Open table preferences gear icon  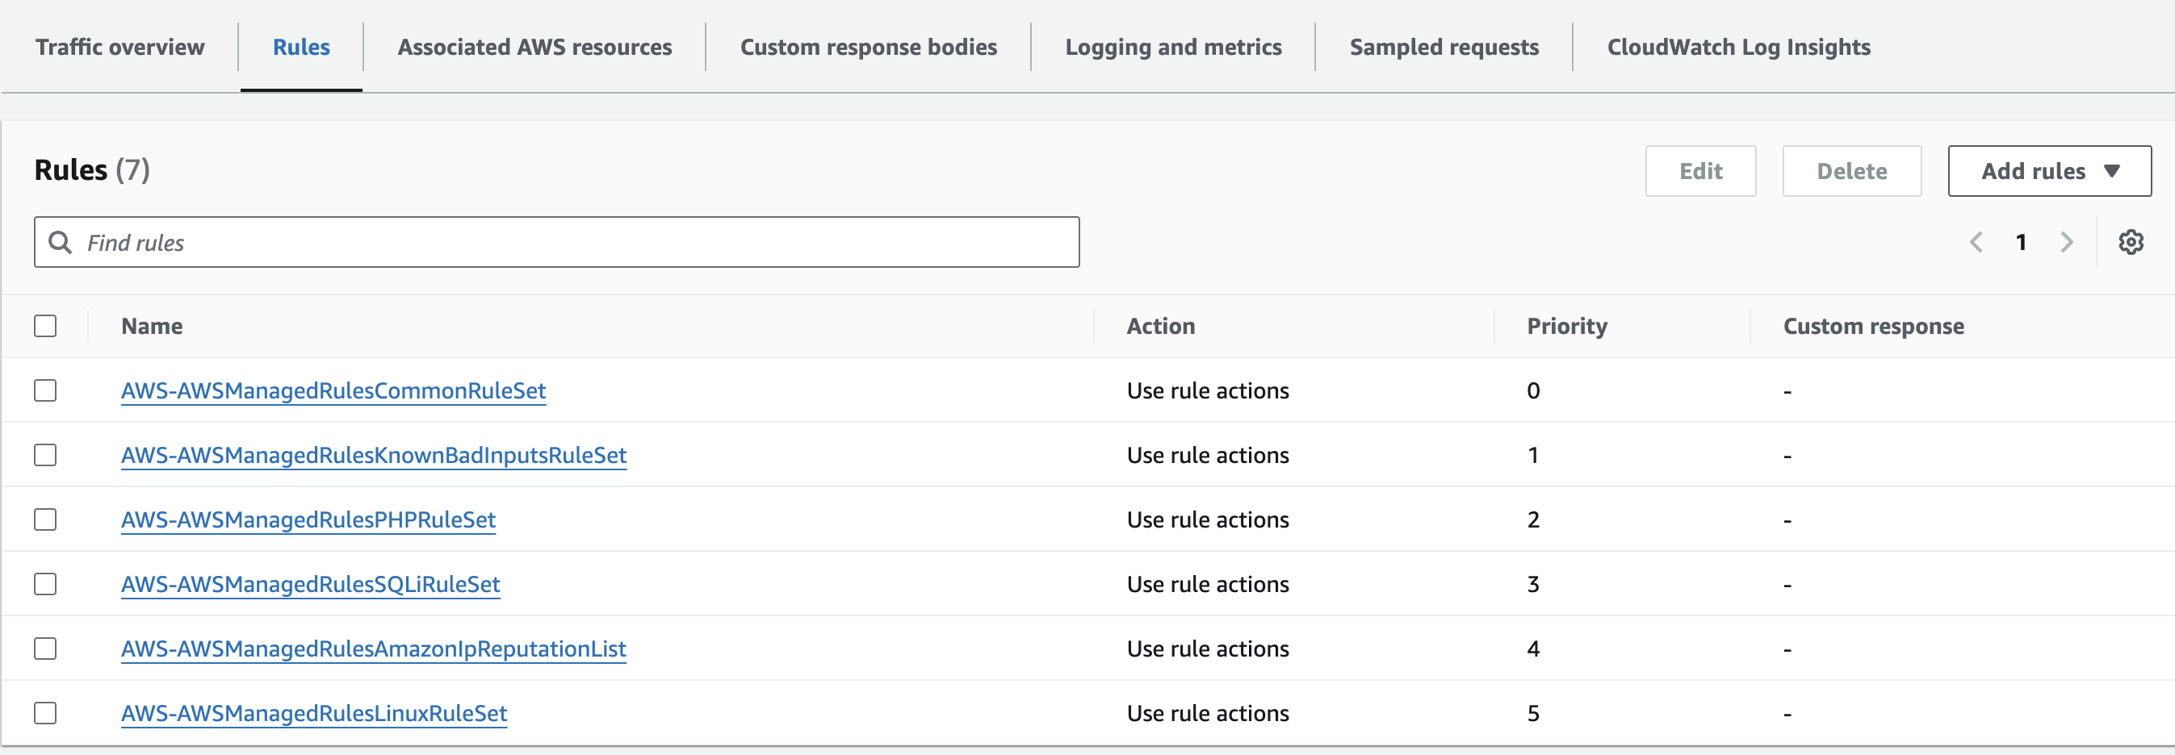(2131, 242)
